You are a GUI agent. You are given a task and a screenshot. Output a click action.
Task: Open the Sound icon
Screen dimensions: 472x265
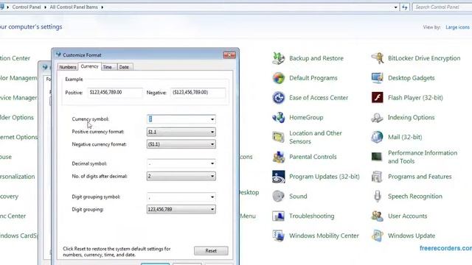click(x=279, y=197)
